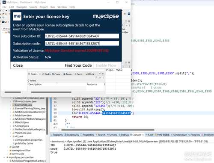Click Close in license dialog
Image resolution: width=214 pixels, height=163 pixels.
pyautogui.click(x=18, y=65)
